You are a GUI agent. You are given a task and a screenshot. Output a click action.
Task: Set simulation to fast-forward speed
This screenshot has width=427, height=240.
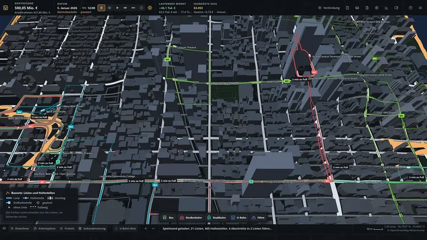tap(125, 8)
